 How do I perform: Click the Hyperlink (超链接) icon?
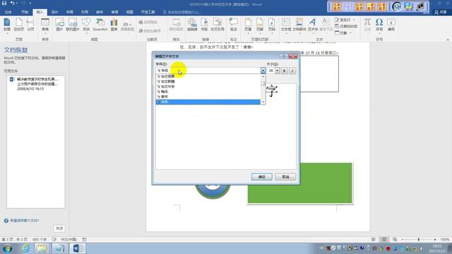click(192, 25)
